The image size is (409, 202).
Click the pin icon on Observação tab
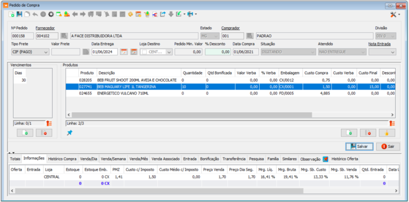tap(325, 159)
